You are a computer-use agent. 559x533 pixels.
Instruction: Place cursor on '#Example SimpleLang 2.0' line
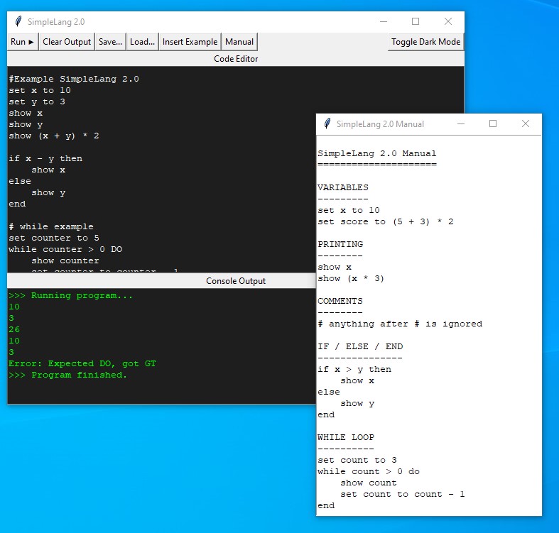pos(74,79)
